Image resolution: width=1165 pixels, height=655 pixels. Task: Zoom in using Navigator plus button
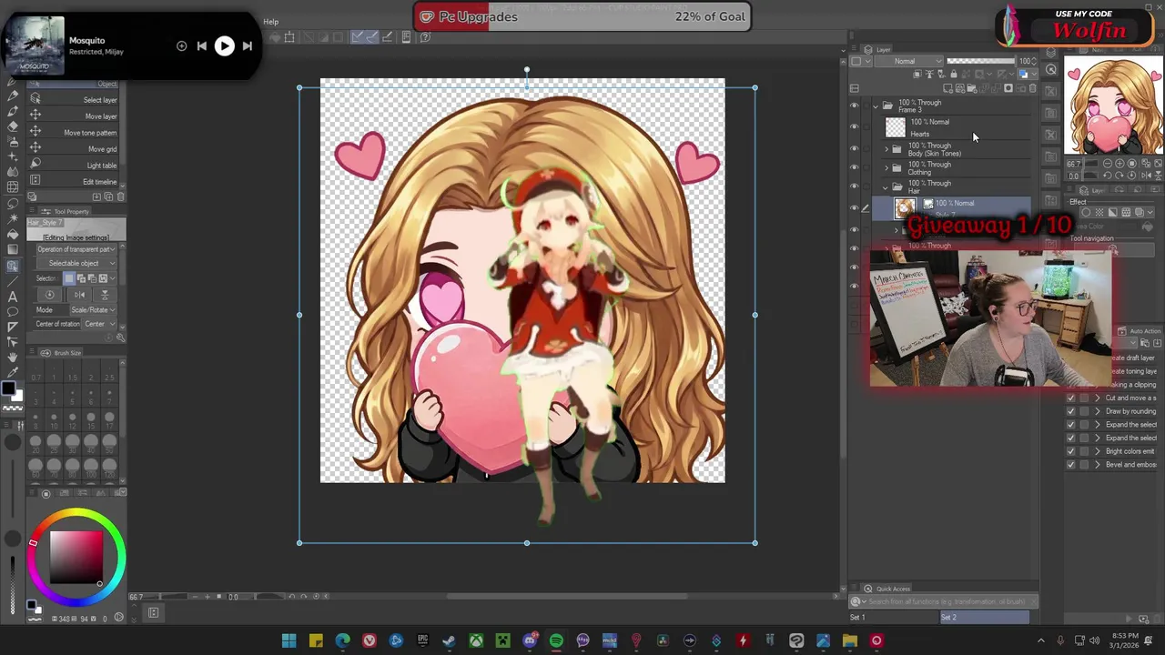pyautogui.click(x=1119, y=164)
